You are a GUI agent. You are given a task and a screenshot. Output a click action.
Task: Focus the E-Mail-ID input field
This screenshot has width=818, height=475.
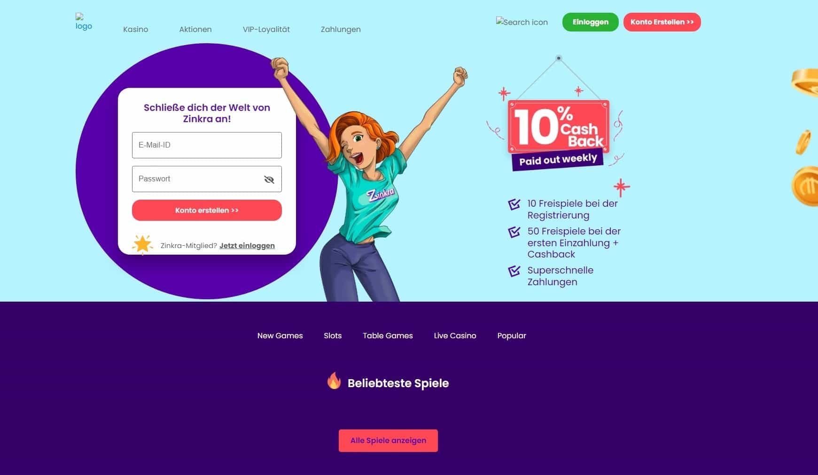pos(207,145)
